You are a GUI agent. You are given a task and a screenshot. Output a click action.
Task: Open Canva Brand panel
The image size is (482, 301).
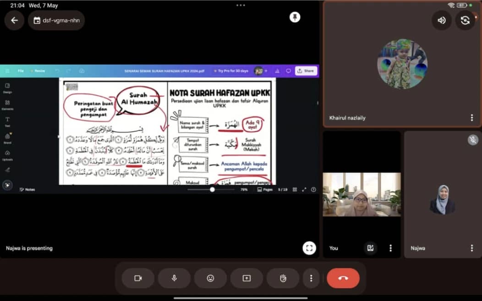click(x=7, y=139)
